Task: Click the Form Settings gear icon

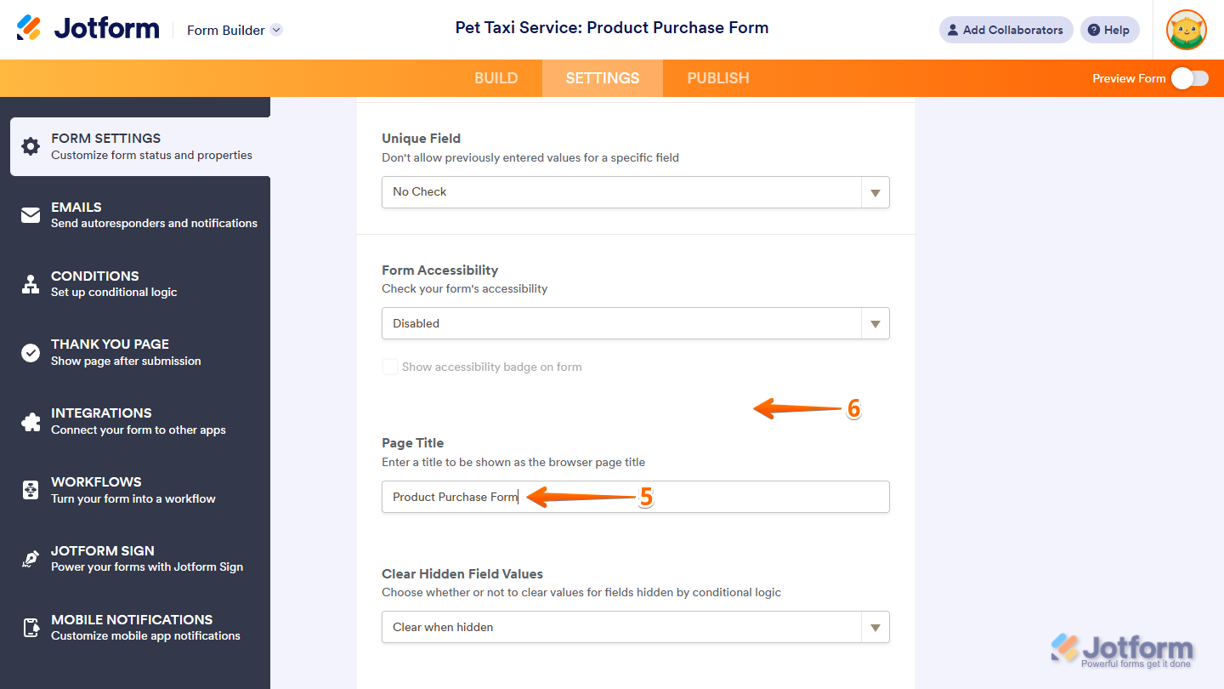Action: pos(31,146)
